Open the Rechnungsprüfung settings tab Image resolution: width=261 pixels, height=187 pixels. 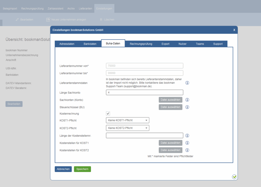[141, 44]
